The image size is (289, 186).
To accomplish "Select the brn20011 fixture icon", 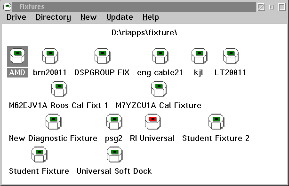I will (x=50, y=56).
